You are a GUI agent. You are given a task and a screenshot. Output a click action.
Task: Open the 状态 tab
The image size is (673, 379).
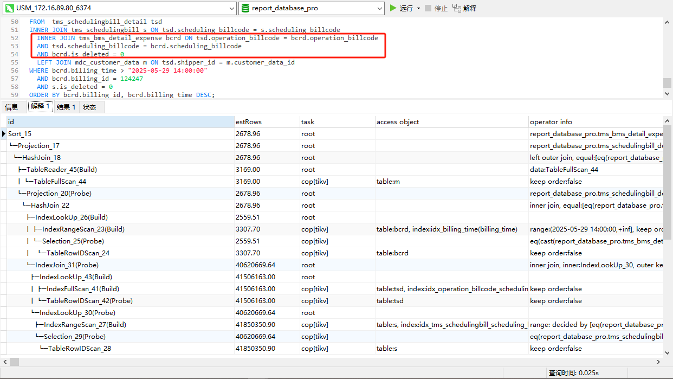89,107
